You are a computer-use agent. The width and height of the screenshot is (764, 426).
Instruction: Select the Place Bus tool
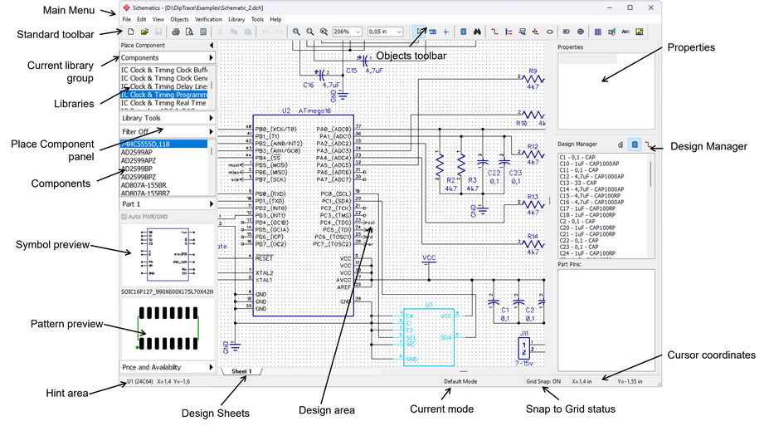coord(509,32)
